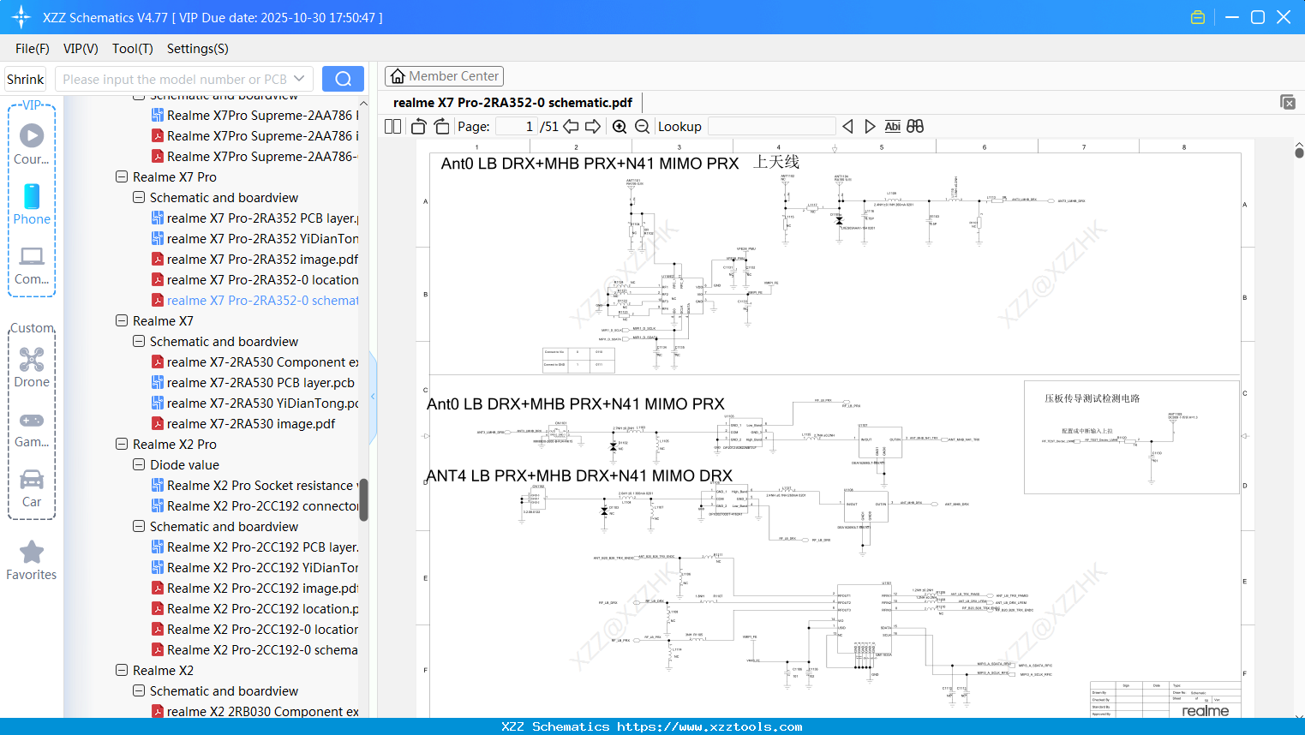Rotate the page counterclockwise
The height and width of the screenshot is (735, 1305).
(x=419, y=127)
